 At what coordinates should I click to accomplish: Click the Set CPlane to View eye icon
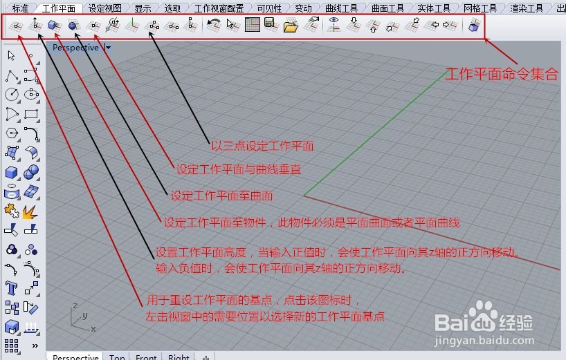pos(334,24)
